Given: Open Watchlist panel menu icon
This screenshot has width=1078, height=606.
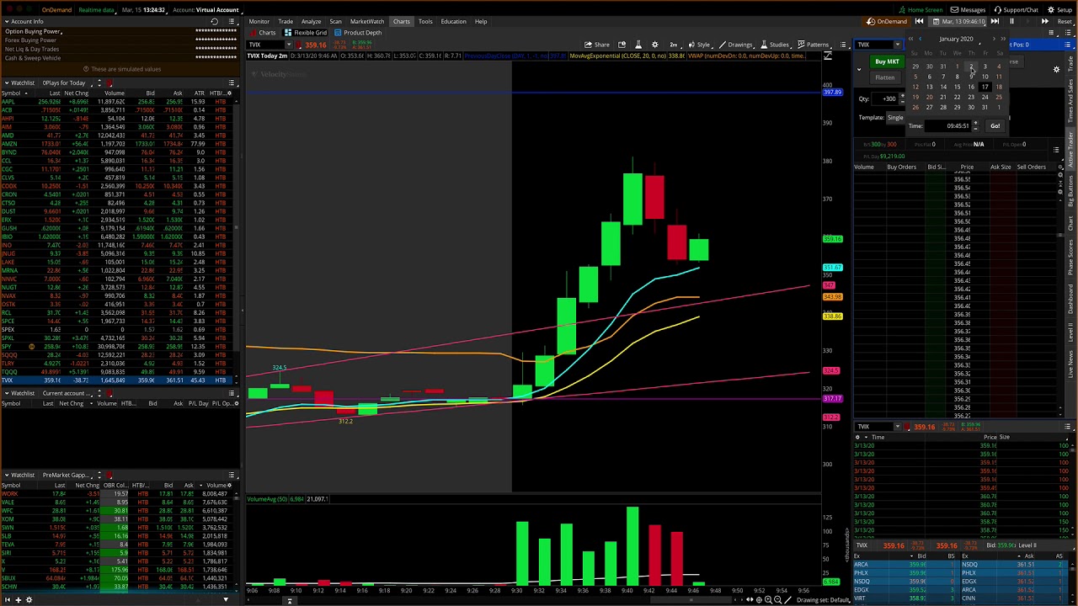Looking at the screenshot, I should coord(232,82).
